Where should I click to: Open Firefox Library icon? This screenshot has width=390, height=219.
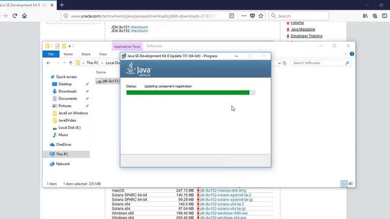tap(365, 16)
